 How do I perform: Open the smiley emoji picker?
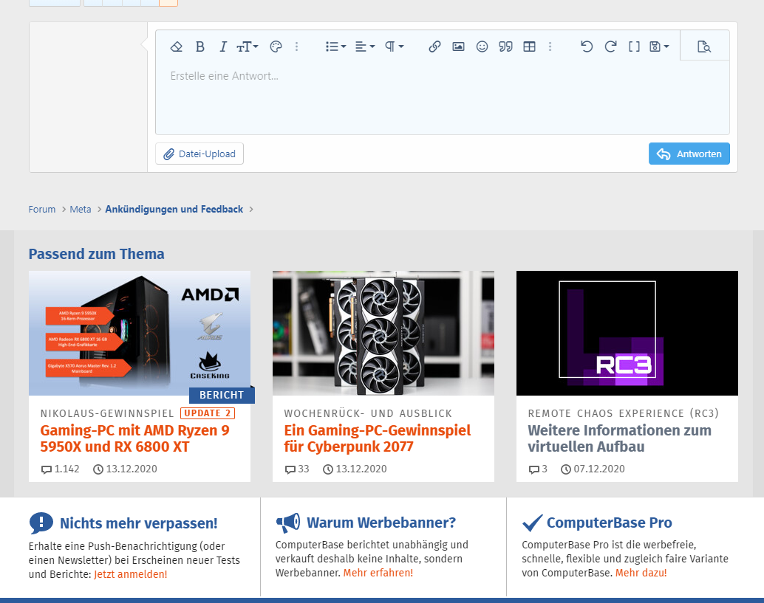(x=482, y=46)
